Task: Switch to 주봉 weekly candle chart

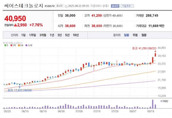Action: point(135,35)
